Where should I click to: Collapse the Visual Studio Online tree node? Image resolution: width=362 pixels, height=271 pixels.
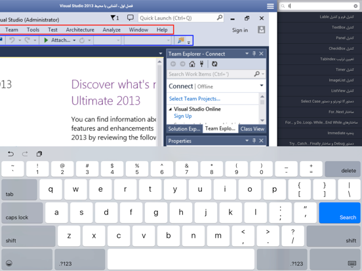[x=171, y=109]
